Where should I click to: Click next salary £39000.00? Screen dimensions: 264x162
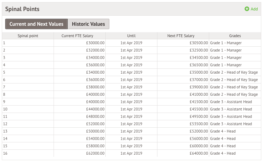(199, 87)
